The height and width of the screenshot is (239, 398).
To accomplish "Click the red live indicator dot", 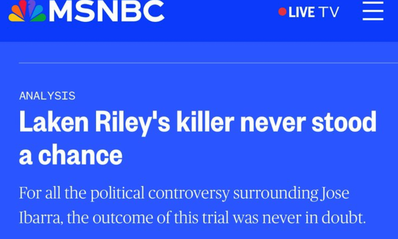I will (282, 12).
